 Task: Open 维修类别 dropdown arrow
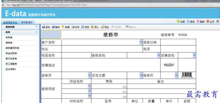click(x=159, y=55)
